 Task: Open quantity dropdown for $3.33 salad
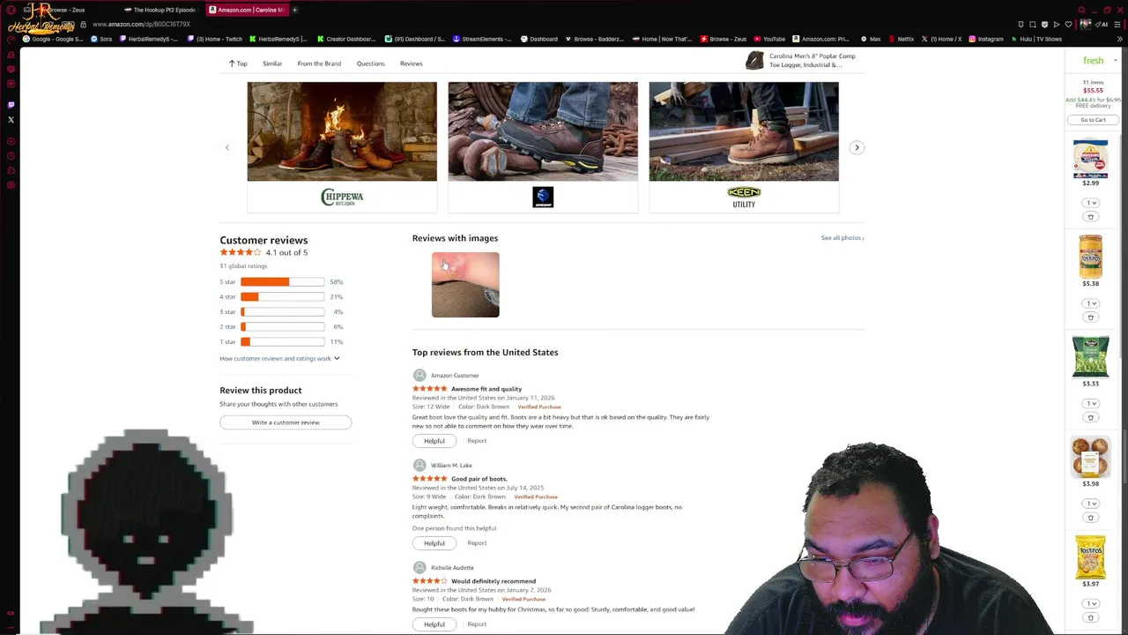[1091, 403]
